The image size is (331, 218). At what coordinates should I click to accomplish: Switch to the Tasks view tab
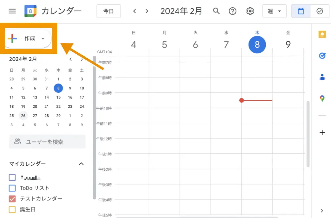(320, 11)
